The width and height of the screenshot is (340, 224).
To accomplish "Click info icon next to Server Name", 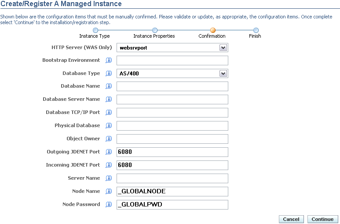I will (109, 178).
